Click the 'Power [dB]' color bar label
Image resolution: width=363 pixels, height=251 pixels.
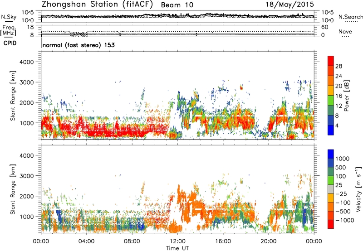pos(346,96)
